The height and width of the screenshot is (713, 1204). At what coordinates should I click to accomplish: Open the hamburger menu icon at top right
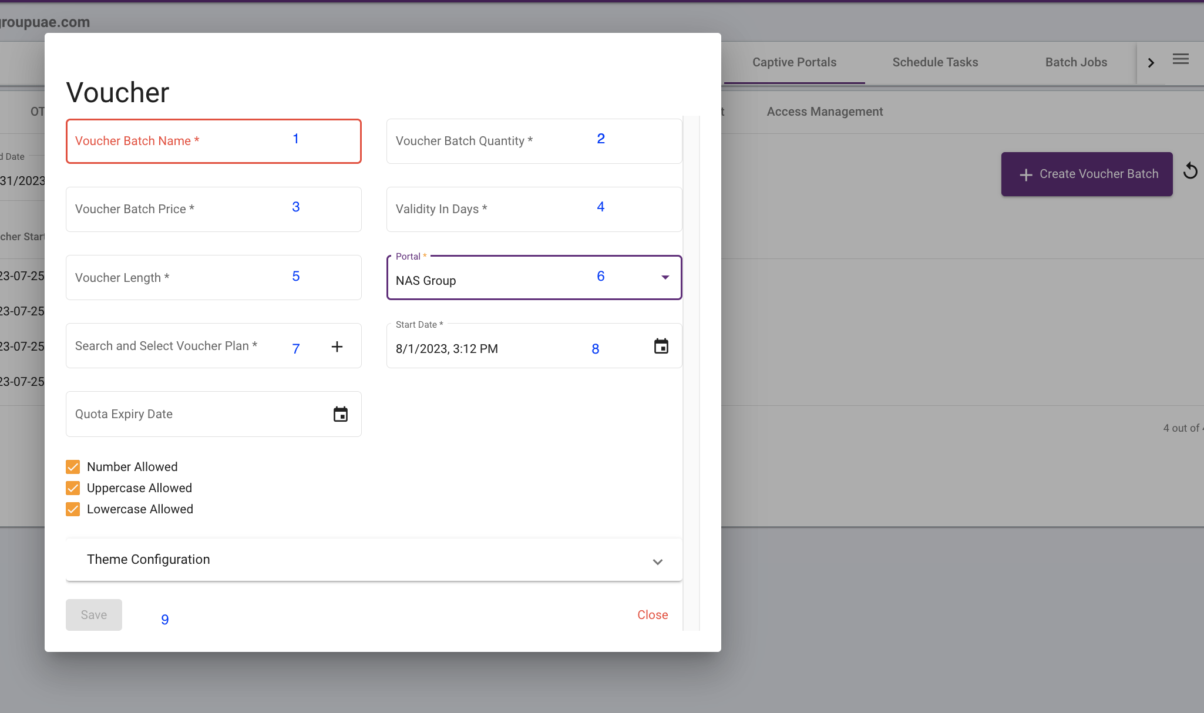tap(1181, 59)
